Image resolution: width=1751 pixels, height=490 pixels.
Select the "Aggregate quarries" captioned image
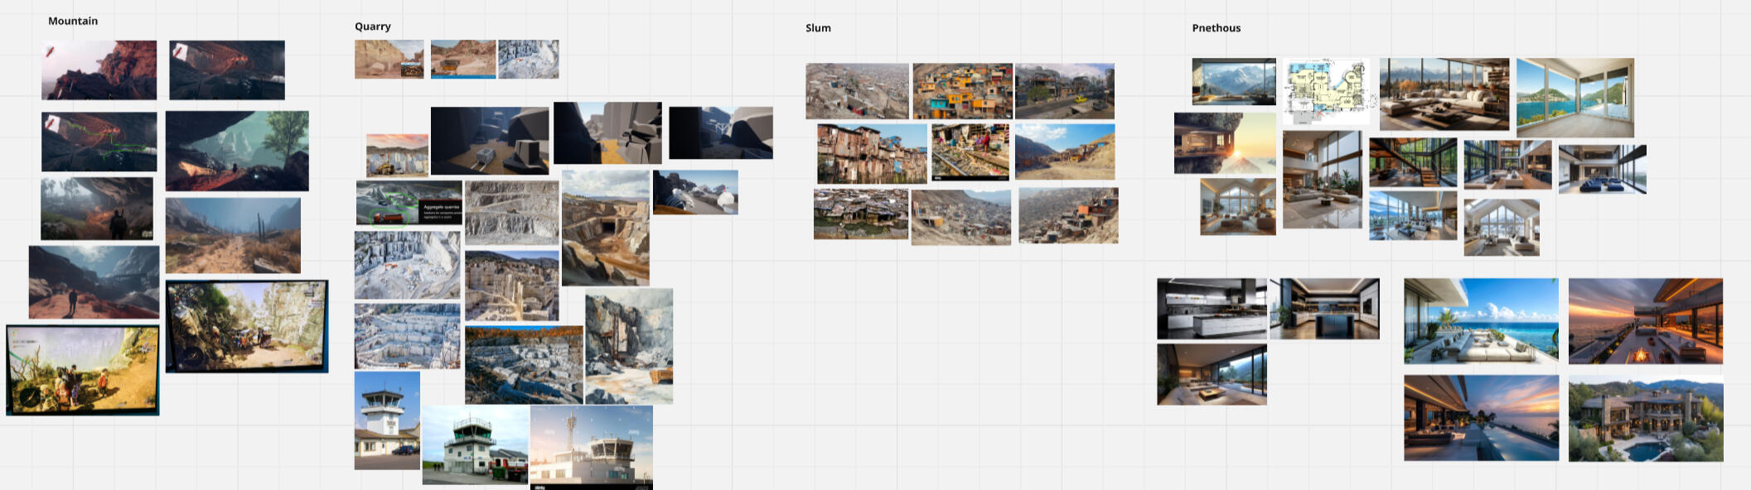pyautogui.click(x=409, y=204)
